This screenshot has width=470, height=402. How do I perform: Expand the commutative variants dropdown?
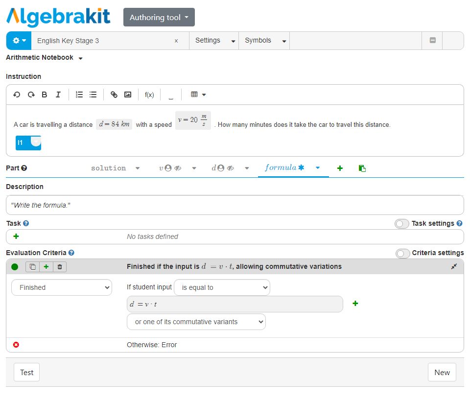click(196, 322)
